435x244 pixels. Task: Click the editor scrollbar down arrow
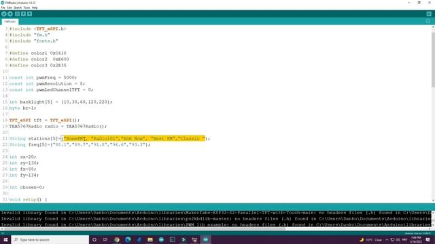[x=433, y=201]
